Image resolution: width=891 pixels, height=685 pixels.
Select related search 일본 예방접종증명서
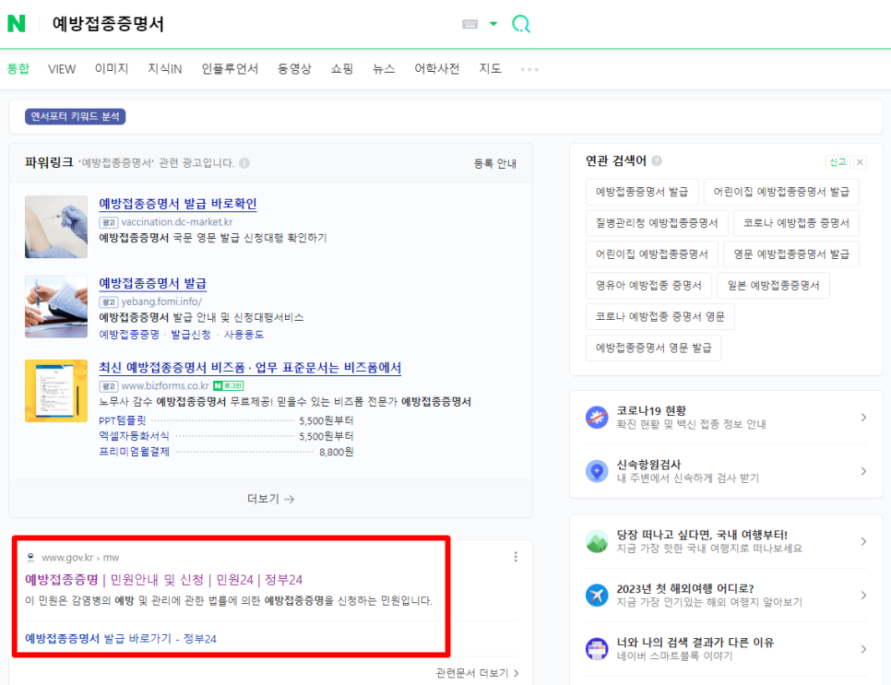tap(773, 285)
